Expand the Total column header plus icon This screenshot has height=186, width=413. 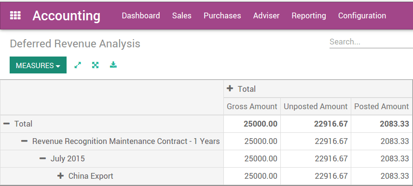tap(230, 88)
